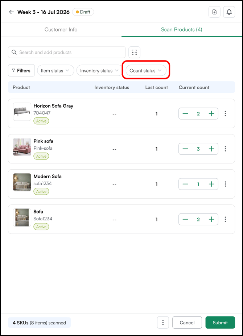This screenshot has height=336, width=243.
Task: Increase Horizon Sofa Gray count with plus
Action: tap(211, 113)
